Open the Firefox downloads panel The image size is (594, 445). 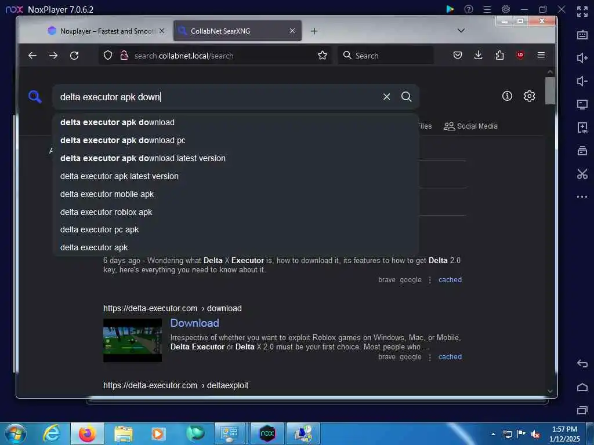[x=479, y=56]
